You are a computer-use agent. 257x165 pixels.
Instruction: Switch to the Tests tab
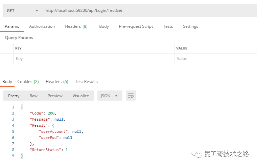pyautogui.click(x=168, y=26)
